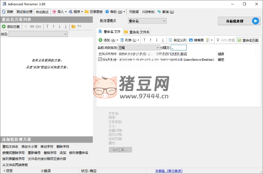The width and height of the screenshot is (263, 174).
Task: Click the 目录面板 folder panel icon
Action: pos(87,12)
